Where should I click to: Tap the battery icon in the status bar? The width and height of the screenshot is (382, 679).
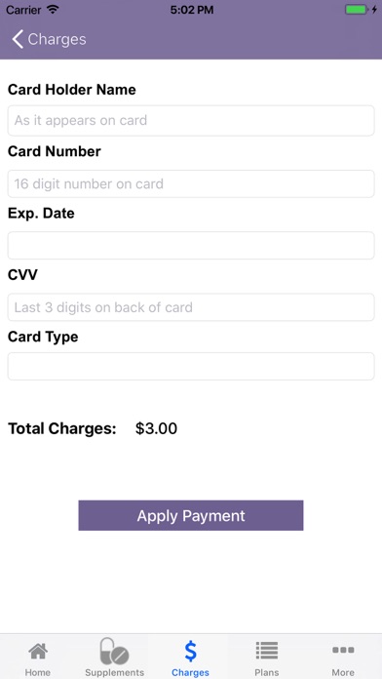tap(358, 10)
